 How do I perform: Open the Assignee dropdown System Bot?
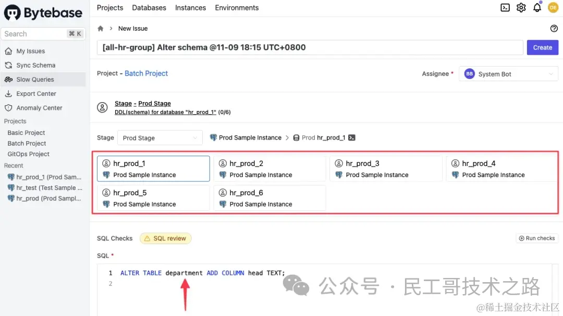(508, 74)
